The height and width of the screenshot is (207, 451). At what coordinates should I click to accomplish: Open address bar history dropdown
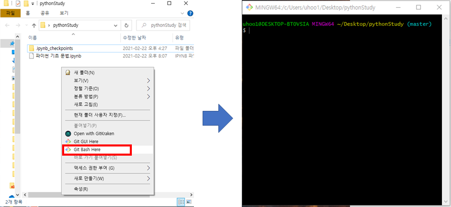coord(116,25)
